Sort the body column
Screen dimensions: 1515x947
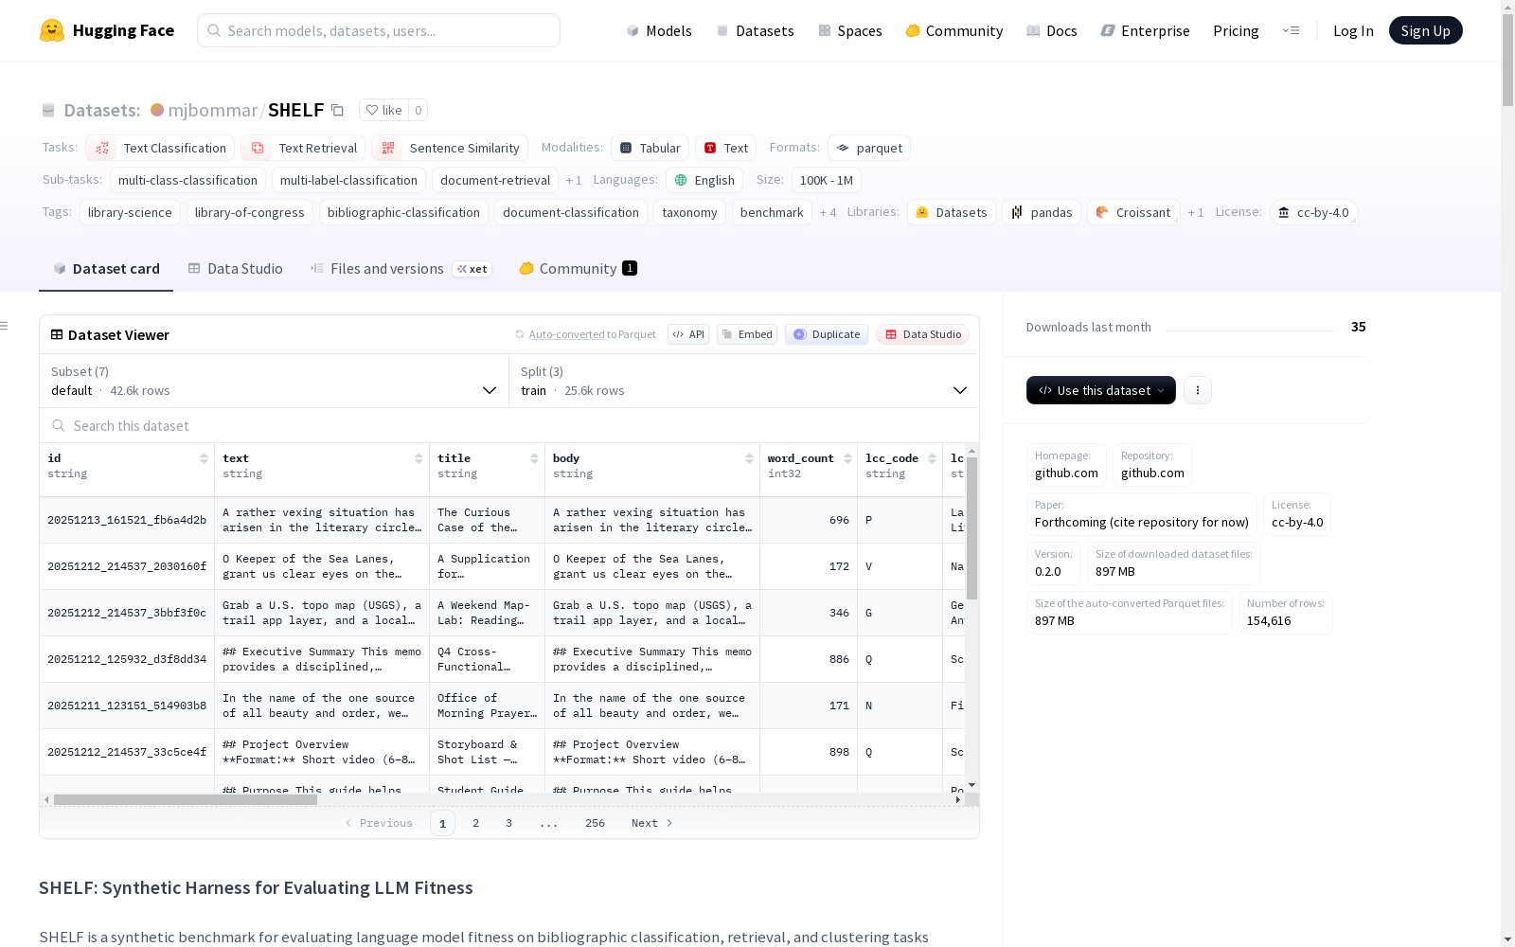tap(749, 458)
